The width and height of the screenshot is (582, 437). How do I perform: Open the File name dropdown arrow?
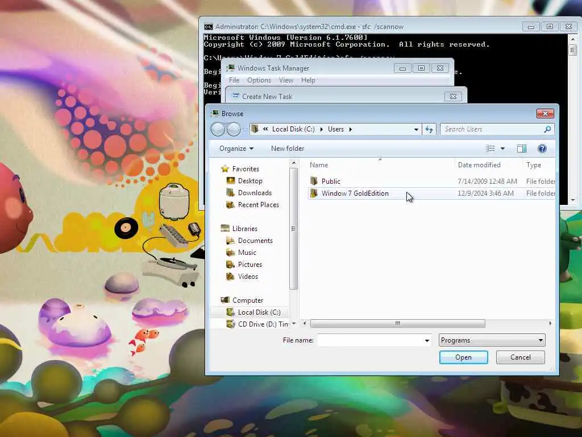[x=427, y=340]
